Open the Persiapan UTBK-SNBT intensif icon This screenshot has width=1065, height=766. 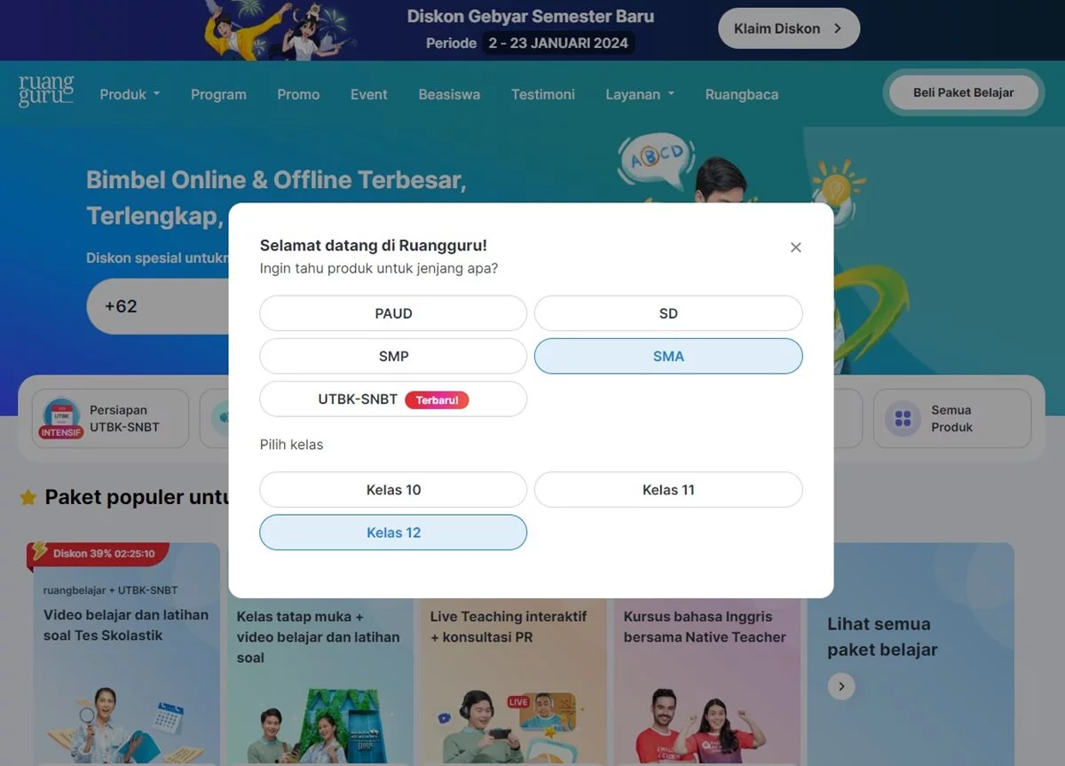[x=61, y=418]
